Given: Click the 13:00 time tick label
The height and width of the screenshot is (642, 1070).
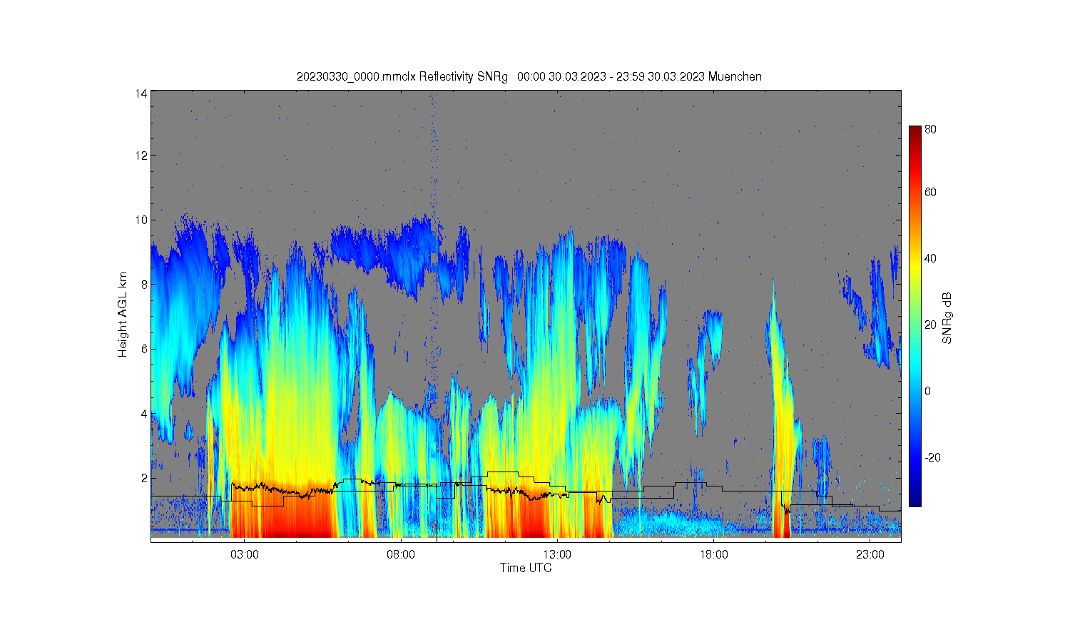Looking at the screenshot, I should 557,555.
